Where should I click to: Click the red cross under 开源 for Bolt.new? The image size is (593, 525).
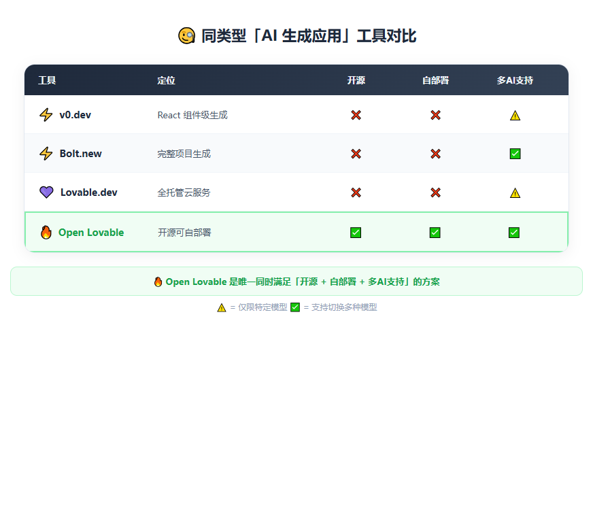[x=356, y=154]
